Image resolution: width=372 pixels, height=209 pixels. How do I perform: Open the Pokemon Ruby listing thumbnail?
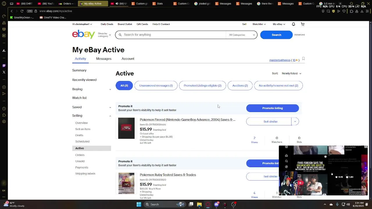(126, 183)
